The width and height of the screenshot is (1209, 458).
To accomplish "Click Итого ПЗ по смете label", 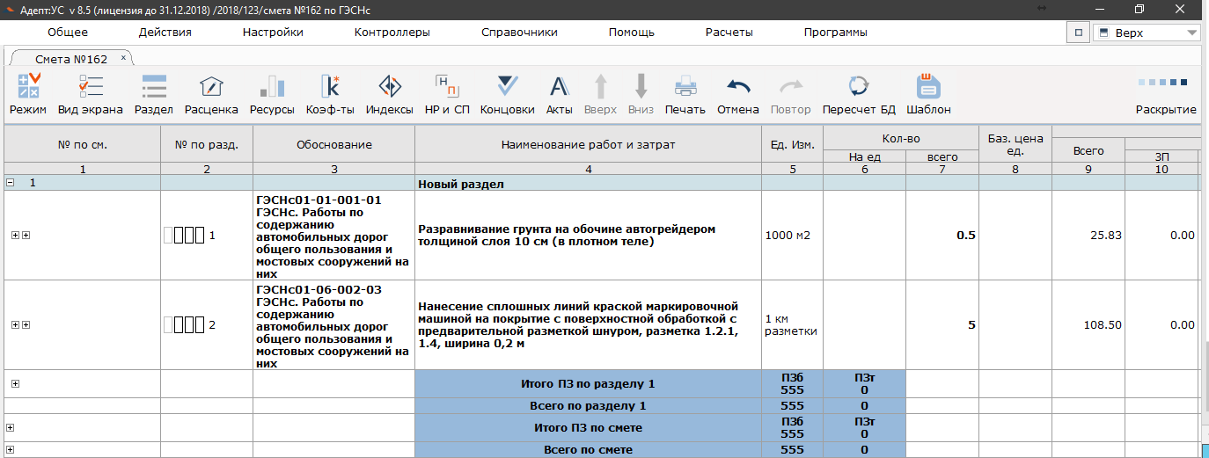I will (x=588, y=427).
